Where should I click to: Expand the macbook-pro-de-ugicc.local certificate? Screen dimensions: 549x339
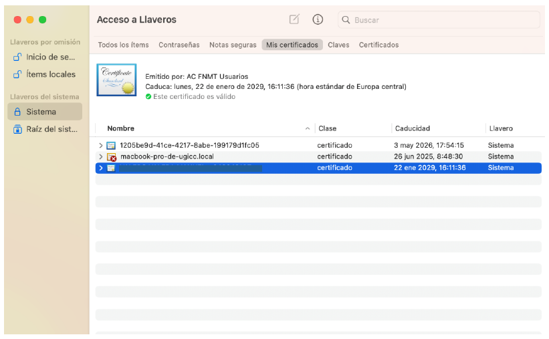click(101, 156)
